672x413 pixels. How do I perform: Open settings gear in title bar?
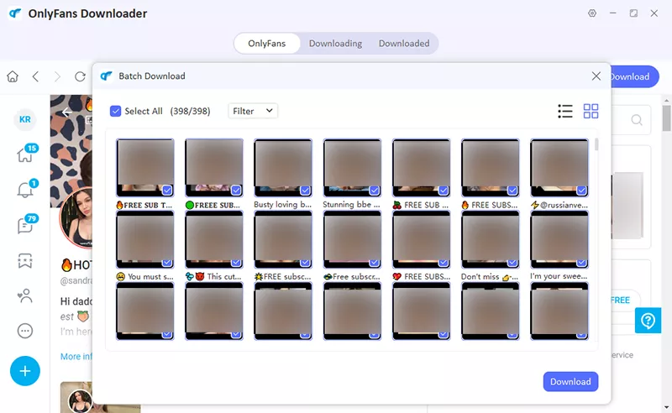click(x=592, y=13)
